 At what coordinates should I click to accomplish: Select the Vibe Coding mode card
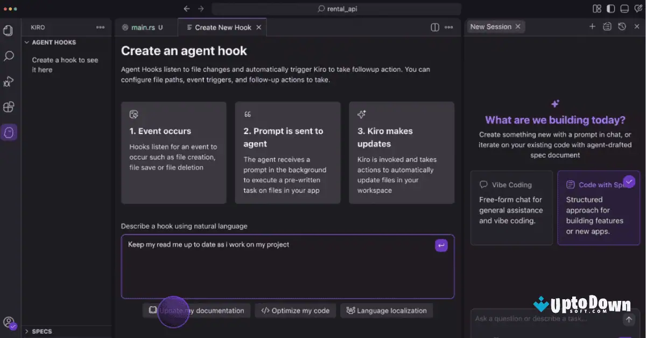511,208
